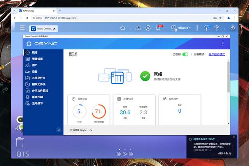Click the left round icon in QTS bottom dock

click(119, 154)
